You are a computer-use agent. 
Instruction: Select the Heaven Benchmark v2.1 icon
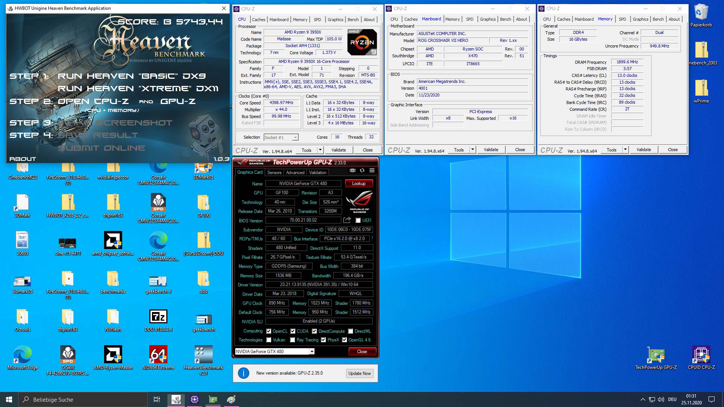203,360
